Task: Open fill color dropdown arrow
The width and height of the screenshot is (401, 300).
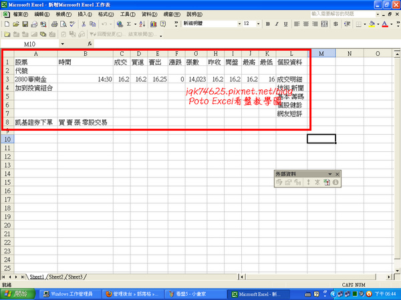Action: point(378,24)
